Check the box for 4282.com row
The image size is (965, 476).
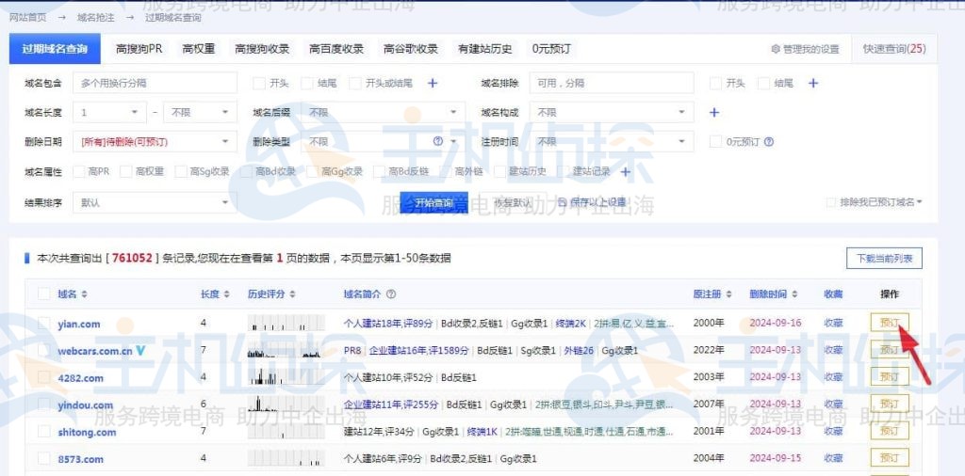(43, 377)
